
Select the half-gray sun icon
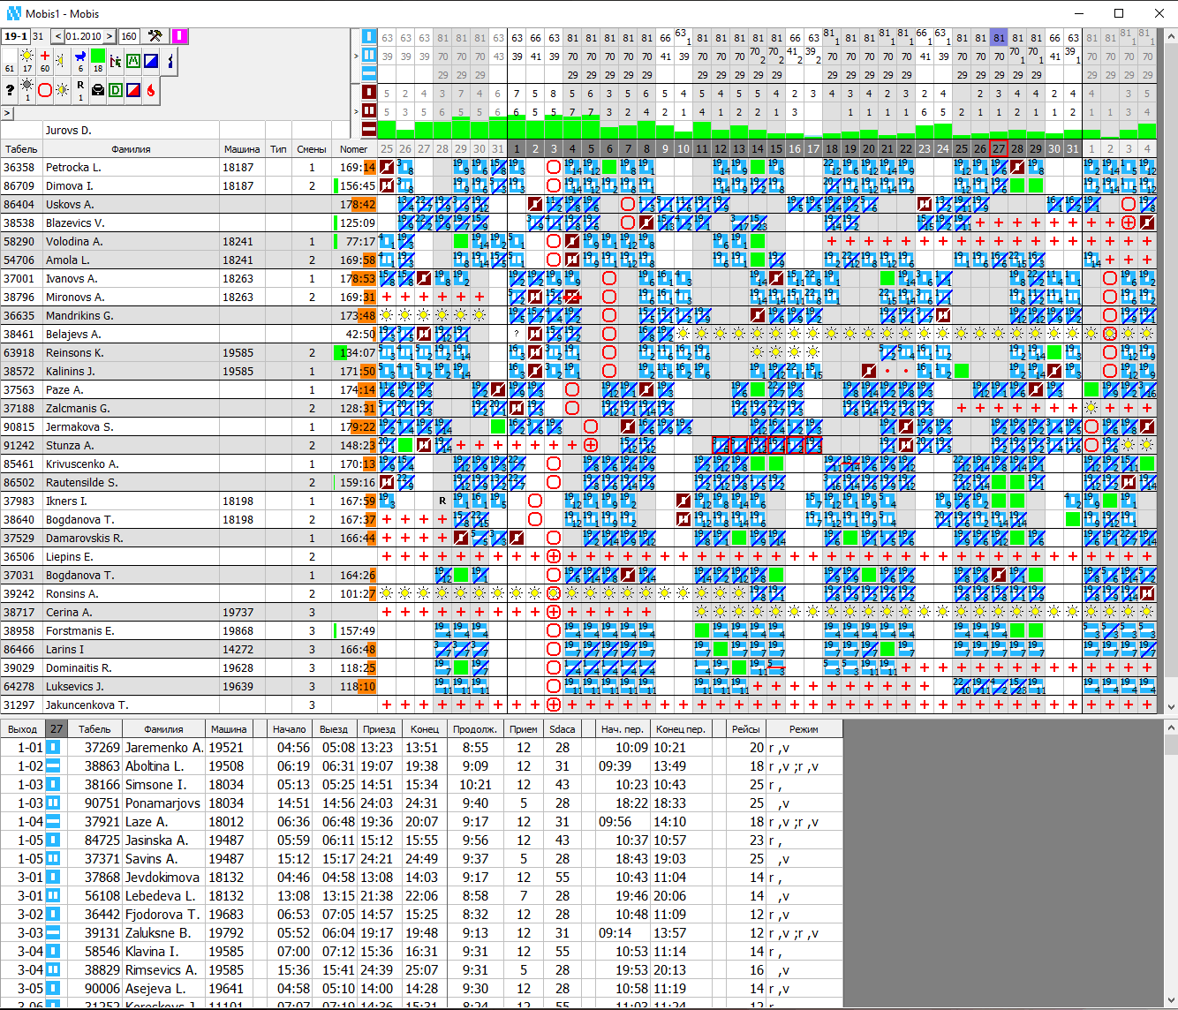click(x=62, y=90)
